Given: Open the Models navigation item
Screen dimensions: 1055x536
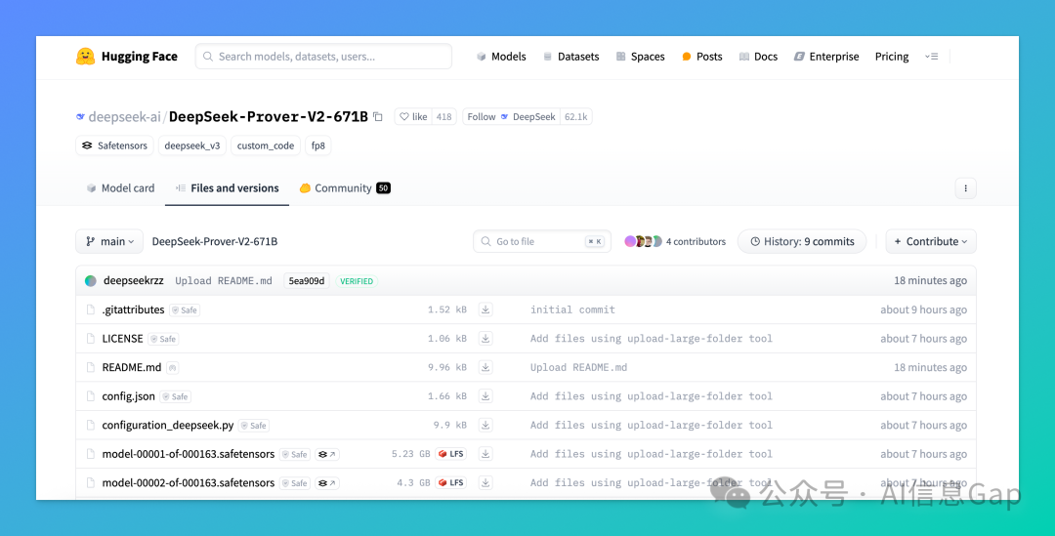Looking at the screenshot, I should [501, 57].
